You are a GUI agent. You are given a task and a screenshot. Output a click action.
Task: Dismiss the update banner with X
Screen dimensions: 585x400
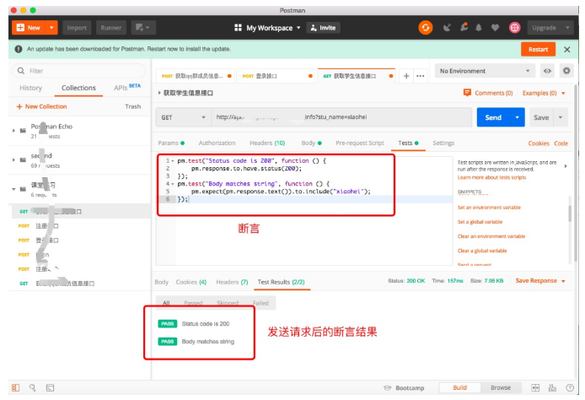point(566,49)
